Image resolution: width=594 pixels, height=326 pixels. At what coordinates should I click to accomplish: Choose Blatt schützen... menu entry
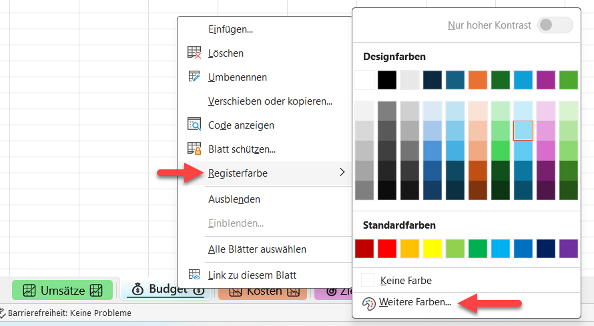click(265, 149)
